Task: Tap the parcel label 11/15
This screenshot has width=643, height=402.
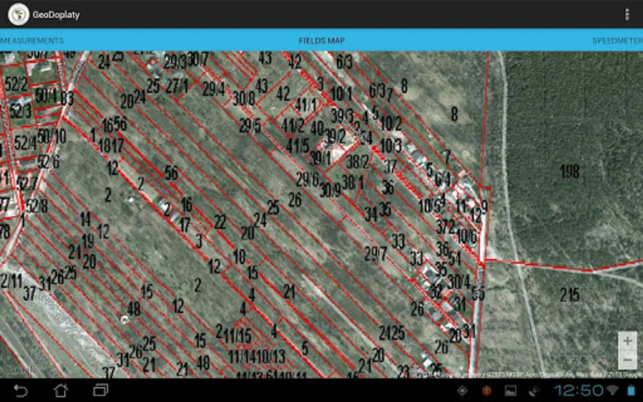Action: point(238,336)
